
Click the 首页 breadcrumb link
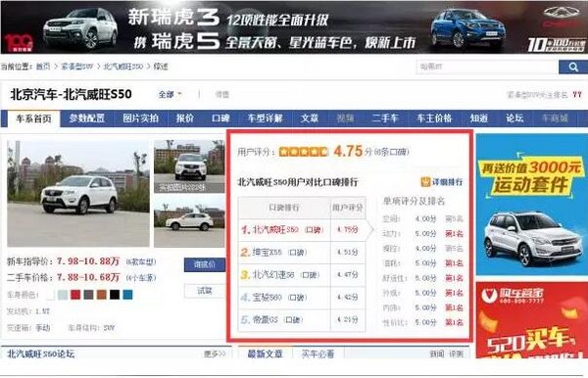click(x=43, y=67)
